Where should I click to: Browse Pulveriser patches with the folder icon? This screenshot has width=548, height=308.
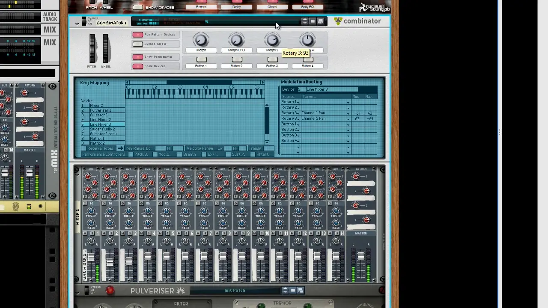coord(293,290)
